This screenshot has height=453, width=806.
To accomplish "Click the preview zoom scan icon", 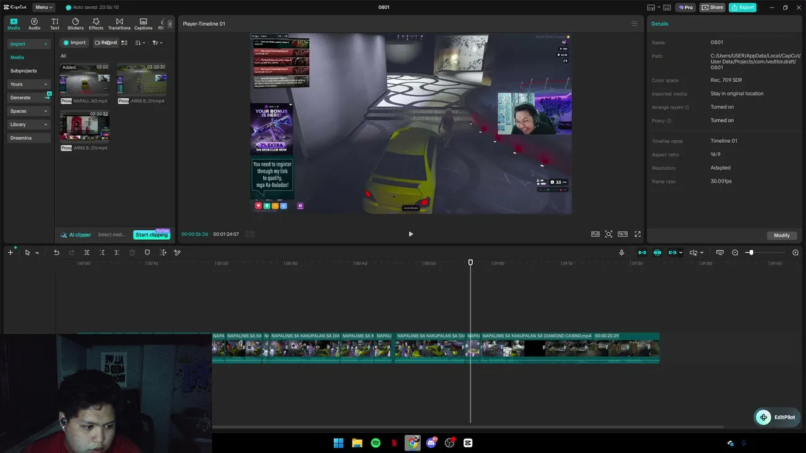I will pos(609,234).
